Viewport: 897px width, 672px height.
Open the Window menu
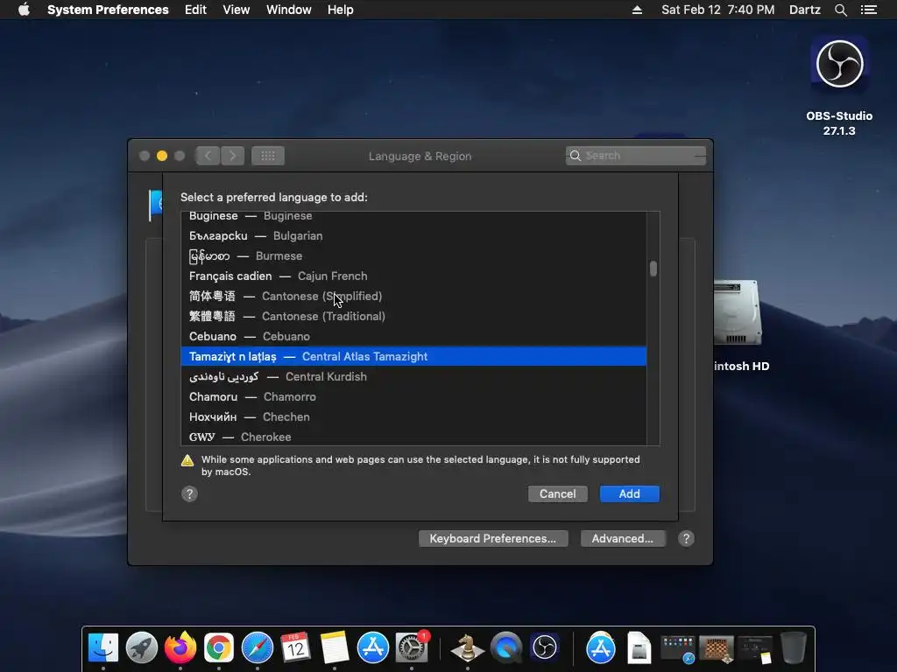[288, 10]
